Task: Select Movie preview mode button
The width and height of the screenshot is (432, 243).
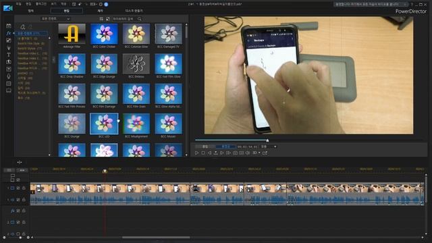Action: click(225, 146)
